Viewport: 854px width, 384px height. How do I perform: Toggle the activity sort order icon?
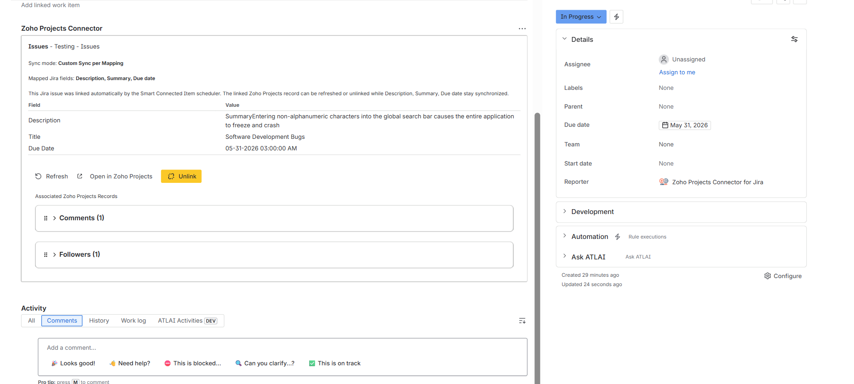[522, 321]
